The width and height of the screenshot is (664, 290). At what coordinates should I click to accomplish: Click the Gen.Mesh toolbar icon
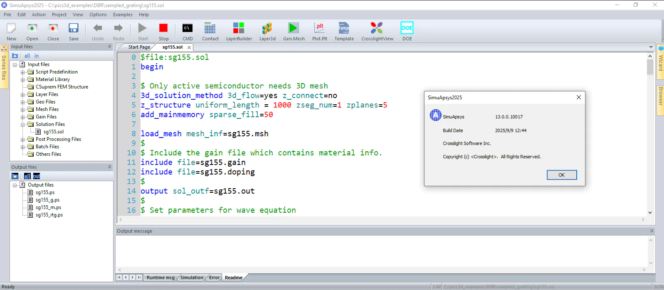[x=294, y=28]
